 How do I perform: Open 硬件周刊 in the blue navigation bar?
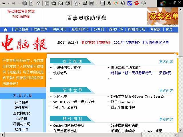pyautogui.click(x=59, y=29)
